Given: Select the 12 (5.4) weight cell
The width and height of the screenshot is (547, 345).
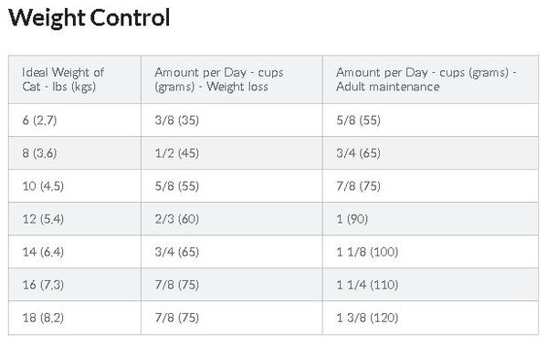Looking at the screenshot, I should point(75,219).
